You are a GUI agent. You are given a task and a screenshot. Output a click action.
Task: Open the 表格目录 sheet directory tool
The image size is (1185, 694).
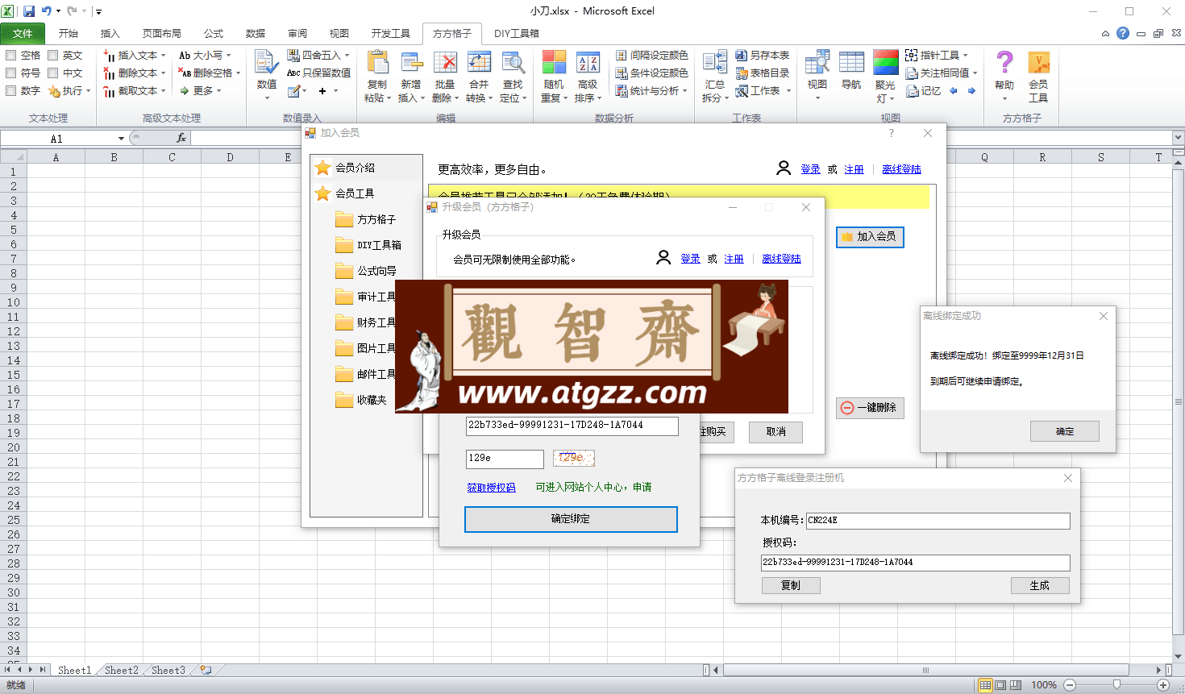click(763, 73)
